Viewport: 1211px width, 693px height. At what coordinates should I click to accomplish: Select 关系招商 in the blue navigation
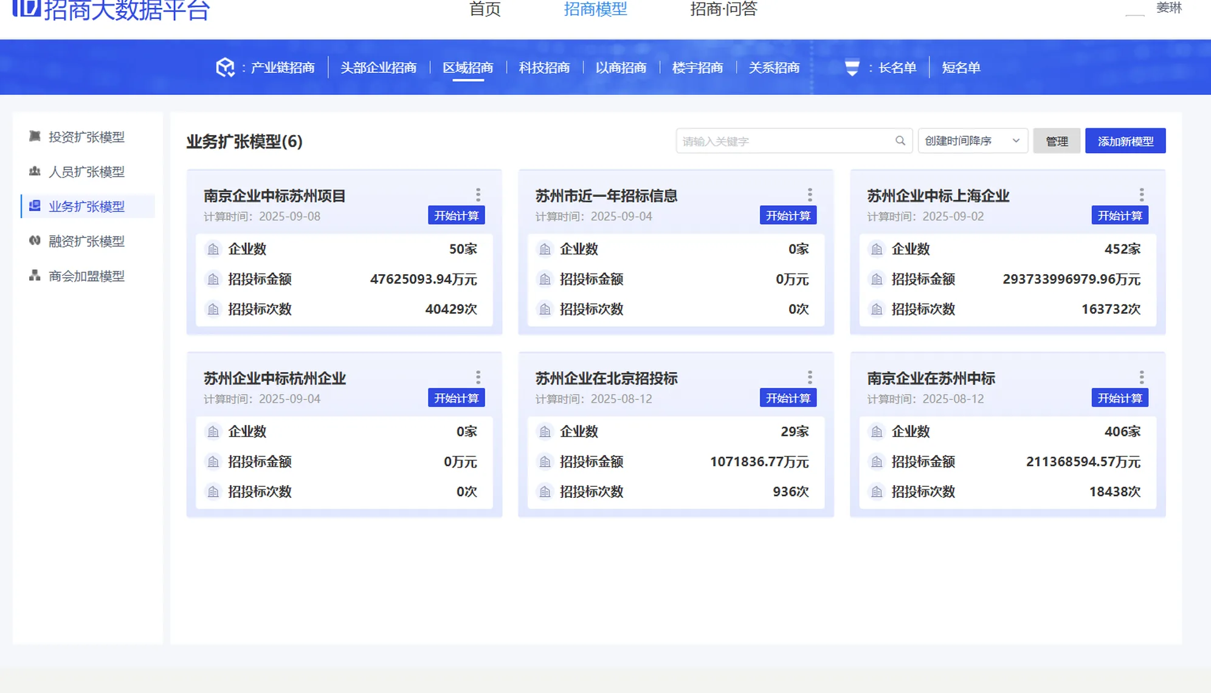(774, 67)
